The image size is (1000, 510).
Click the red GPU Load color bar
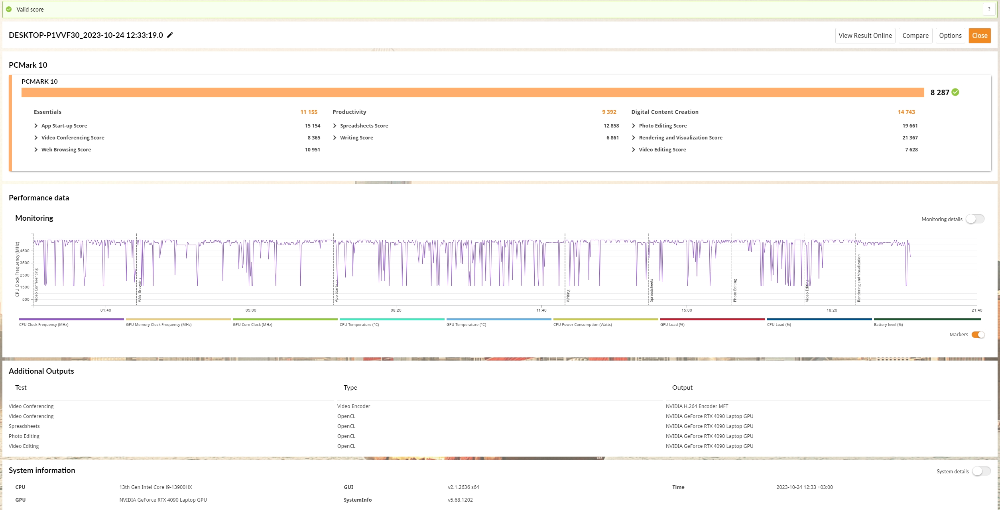click(x=712, y=319)
